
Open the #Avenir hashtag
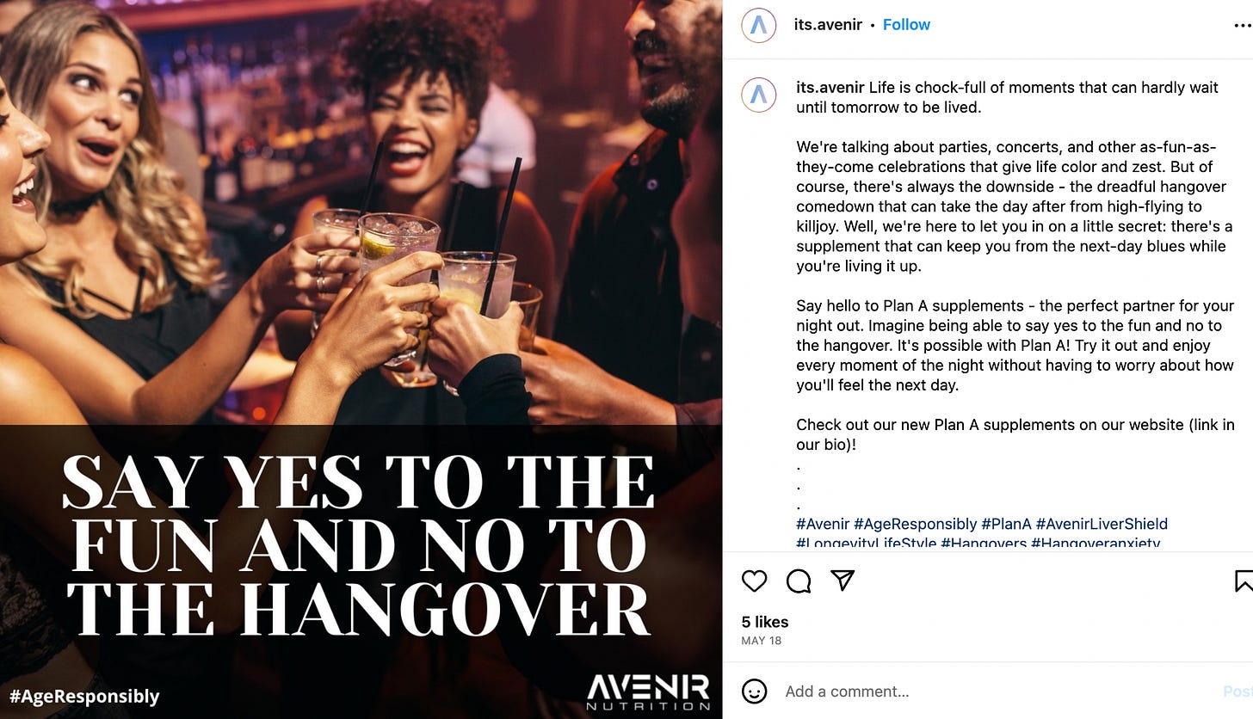pos(823,524)
